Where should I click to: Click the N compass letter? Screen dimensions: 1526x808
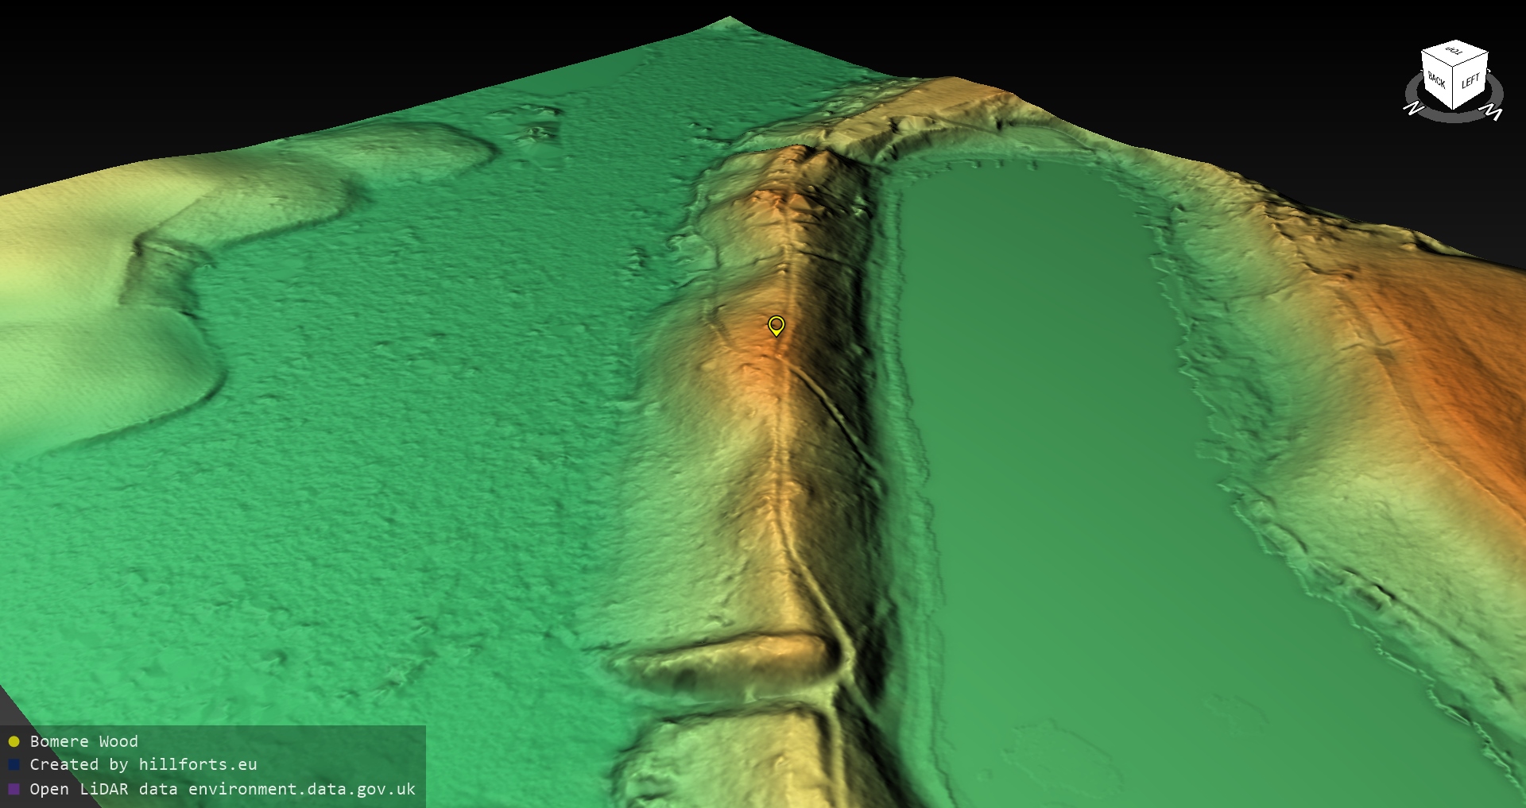click(x=1413, y=109)
